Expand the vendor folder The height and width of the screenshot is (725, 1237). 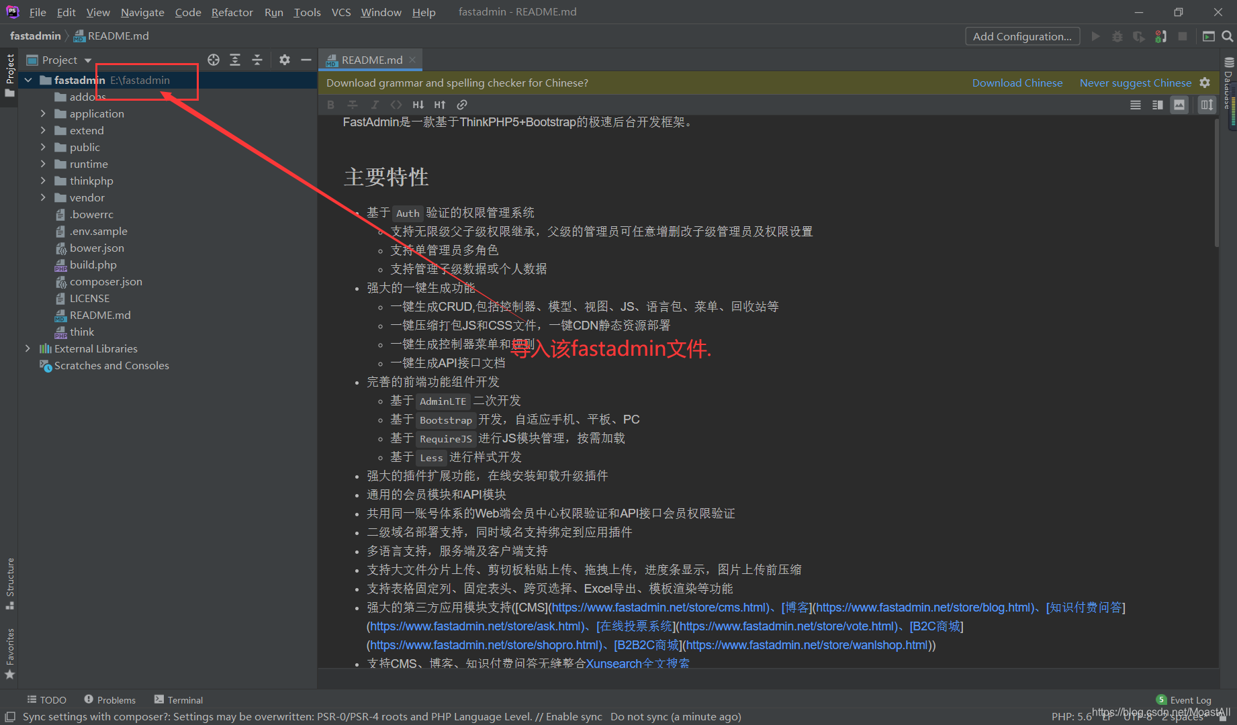[43, 197]
